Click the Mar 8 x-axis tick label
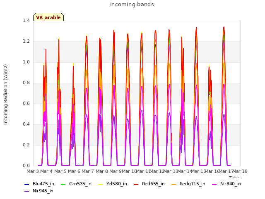 102,171
